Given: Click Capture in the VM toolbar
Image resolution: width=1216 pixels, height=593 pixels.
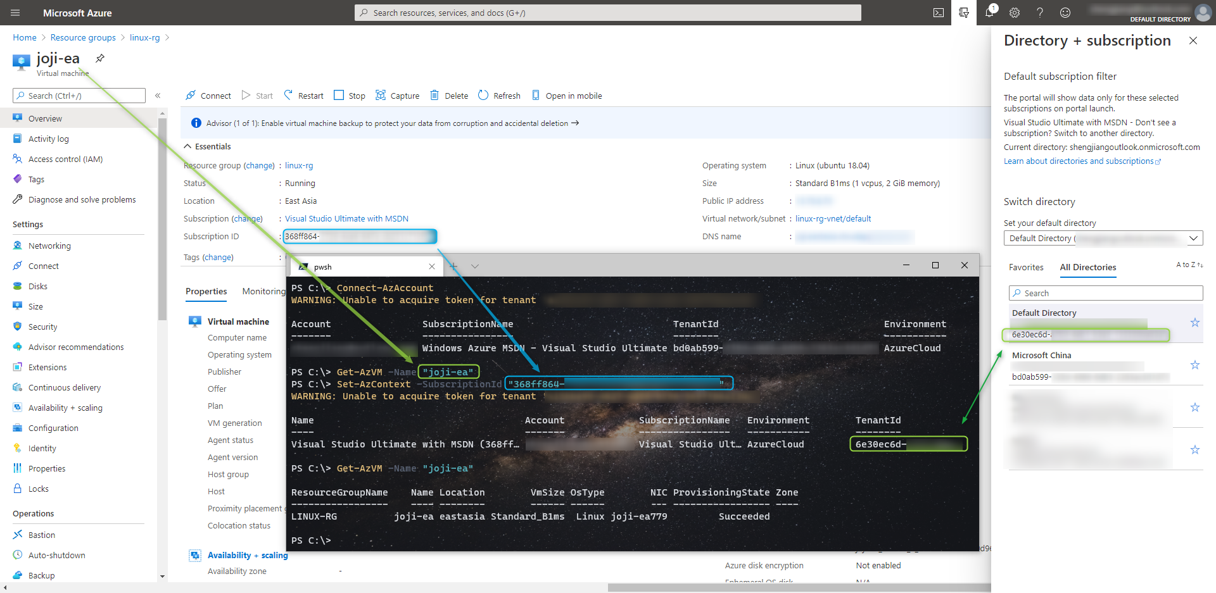Looking at the screenshot, I should pyautogui.click(x=398, y=96).
